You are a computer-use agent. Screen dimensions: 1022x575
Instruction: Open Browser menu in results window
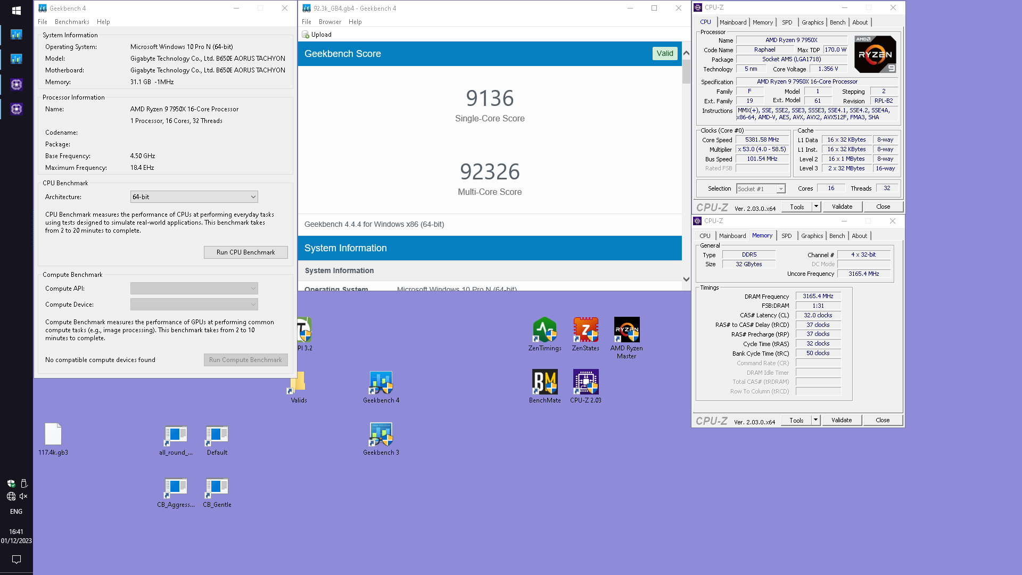(330, 22)
